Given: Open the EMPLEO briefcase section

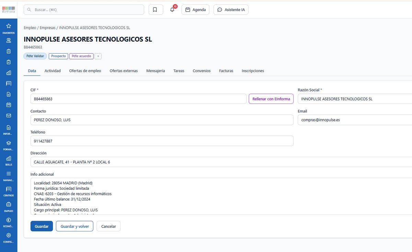Looking at the screenshot, I should (9, 207).
